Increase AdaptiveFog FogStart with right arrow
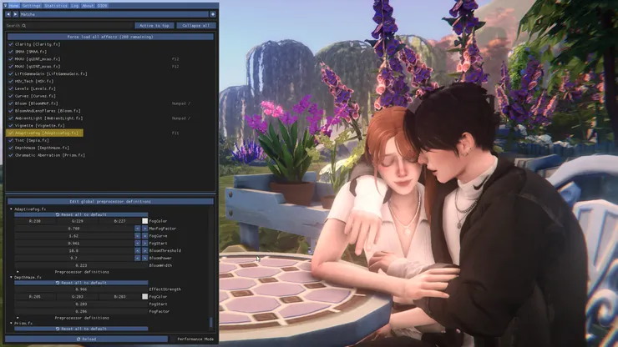This screenshot has height=347, width=618. click(x=144, y=244)
